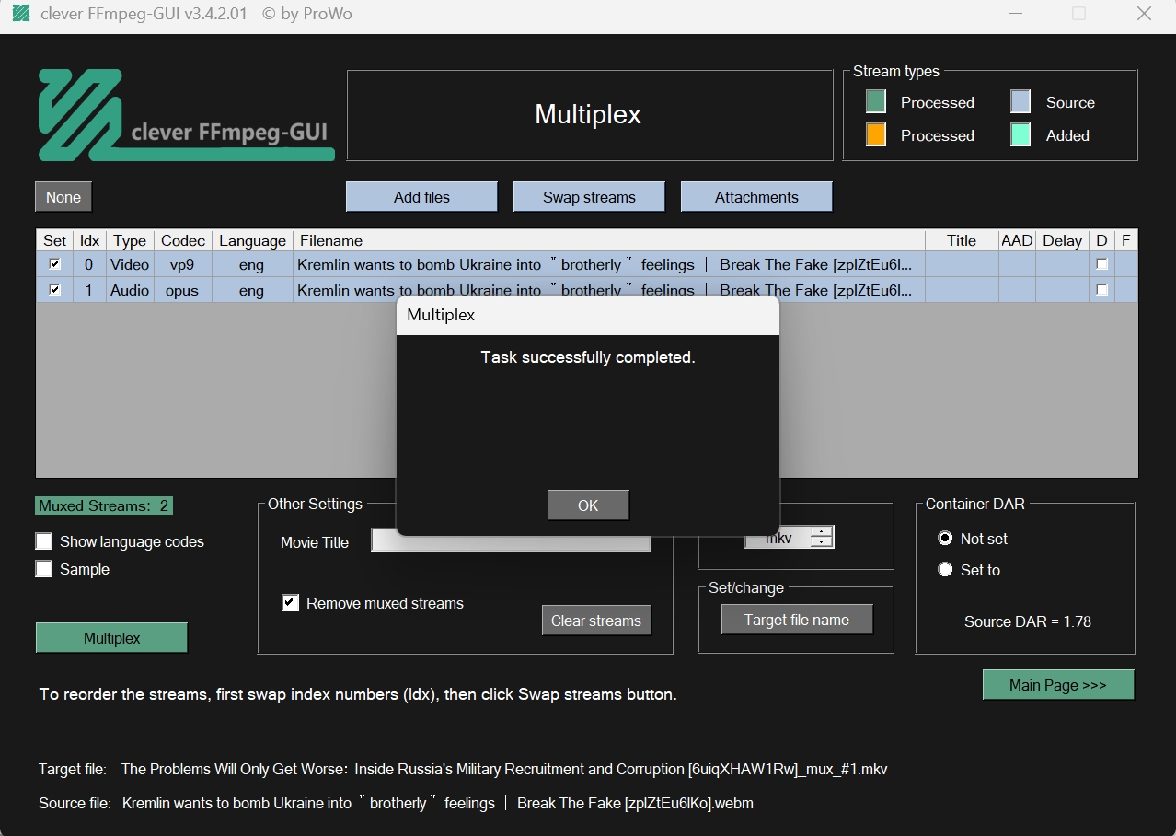The height and width of the screenshot is (836, 1176).
Task: Click the Muxed Streams: 2 label
Action: (104, 505)
